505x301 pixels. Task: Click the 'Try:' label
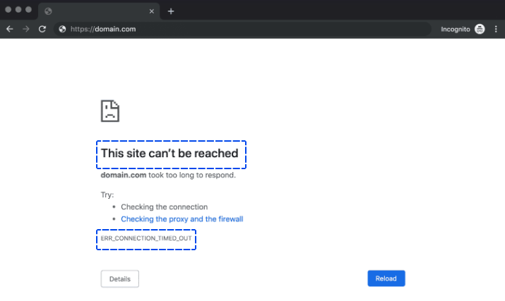click(x=107, y=195)
